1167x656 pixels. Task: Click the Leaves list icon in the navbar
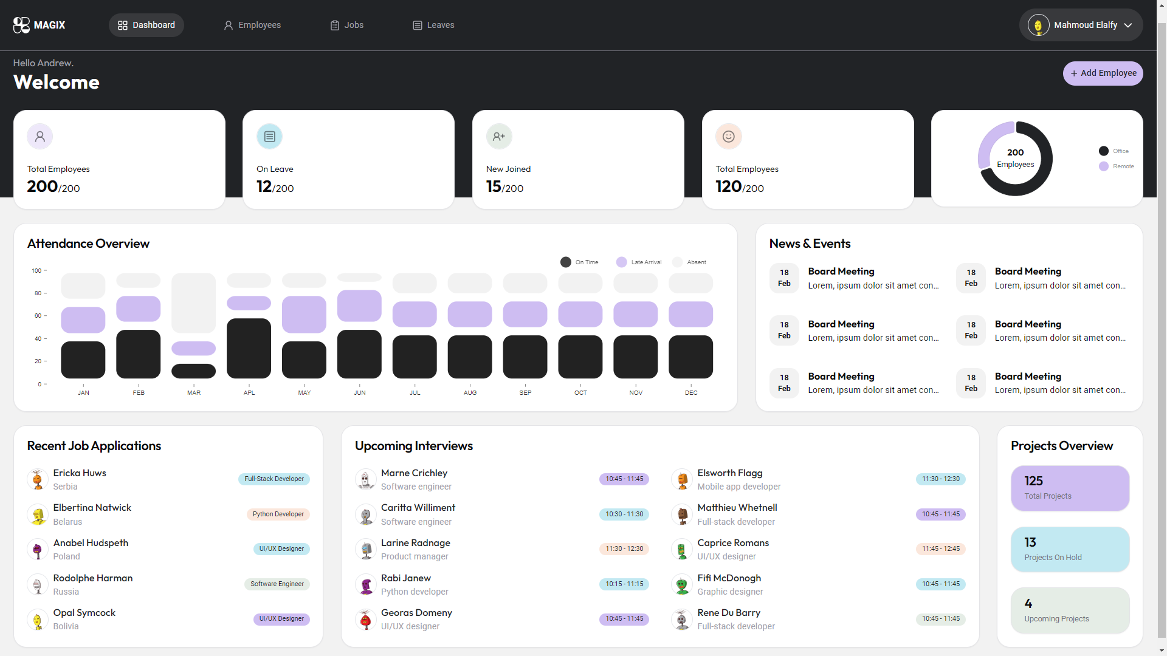pyautogui.click(x=417, y=25)
